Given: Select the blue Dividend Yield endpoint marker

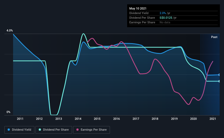Looking at the screenshot, I should (x=219, y=75).
